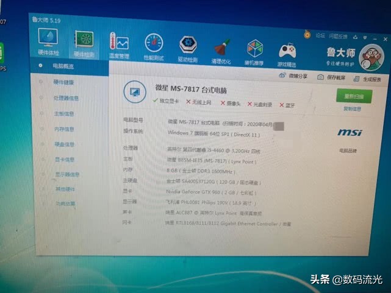This screenshot has height=293, width=391.
Task: Open the 论坛 forum link
Action: coord(320,36)
